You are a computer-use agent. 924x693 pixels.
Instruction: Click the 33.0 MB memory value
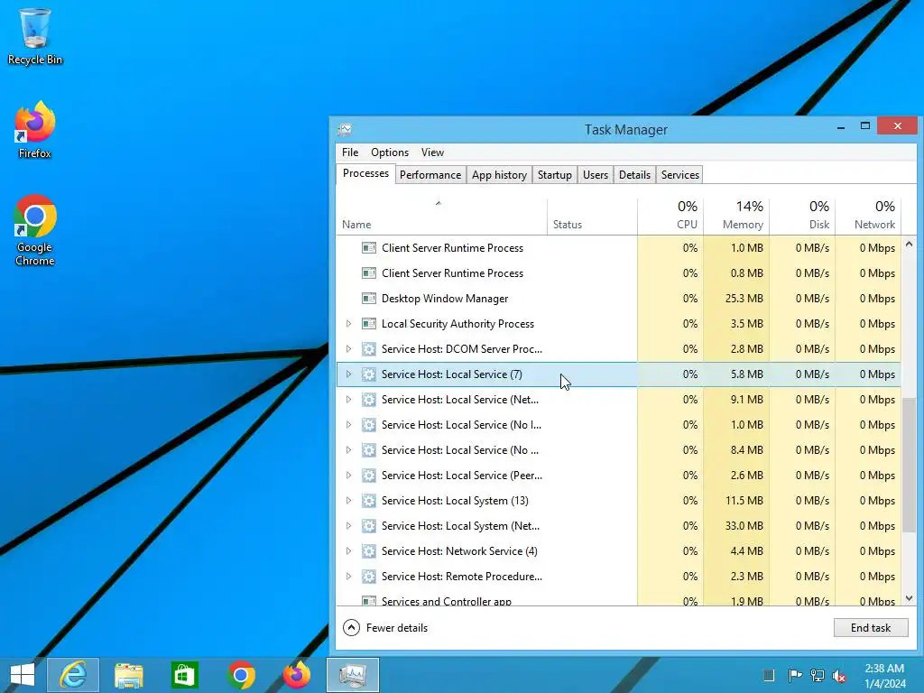point(744,526)
